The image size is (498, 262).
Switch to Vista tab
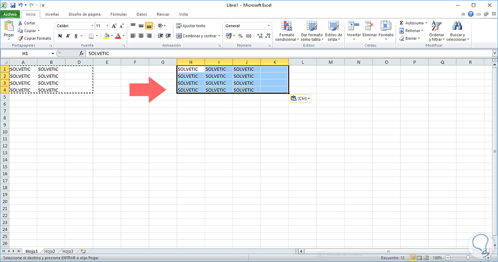[x=183, y=14]
